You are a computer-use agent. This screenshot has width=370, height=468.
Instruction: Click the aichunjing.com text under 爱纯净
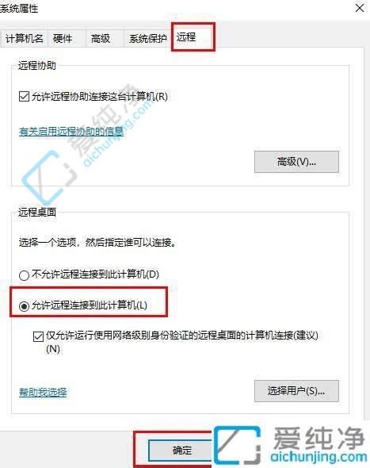tap(319, 457)
